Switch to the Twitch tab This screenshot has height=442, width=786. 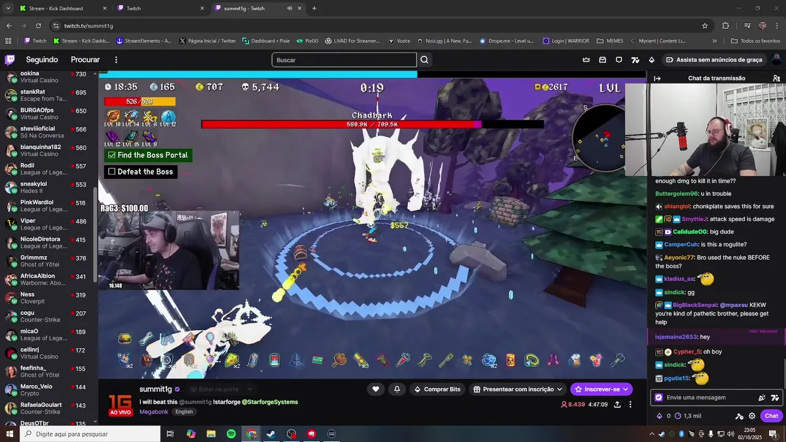click(161, 9)
